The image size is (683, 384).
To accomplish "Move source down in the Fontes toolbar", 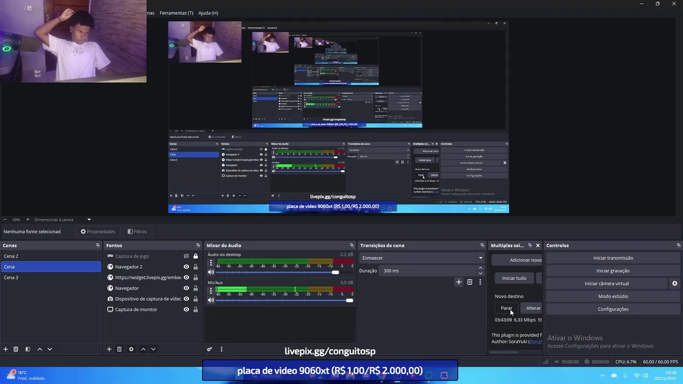I will (x=153, y=349).
